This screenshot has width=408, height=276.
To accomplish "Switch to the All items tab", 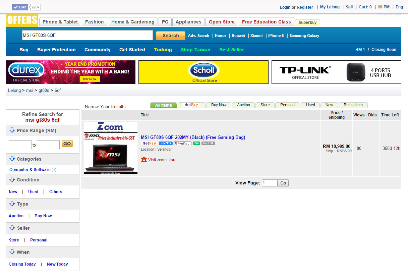I will point(163,105).
